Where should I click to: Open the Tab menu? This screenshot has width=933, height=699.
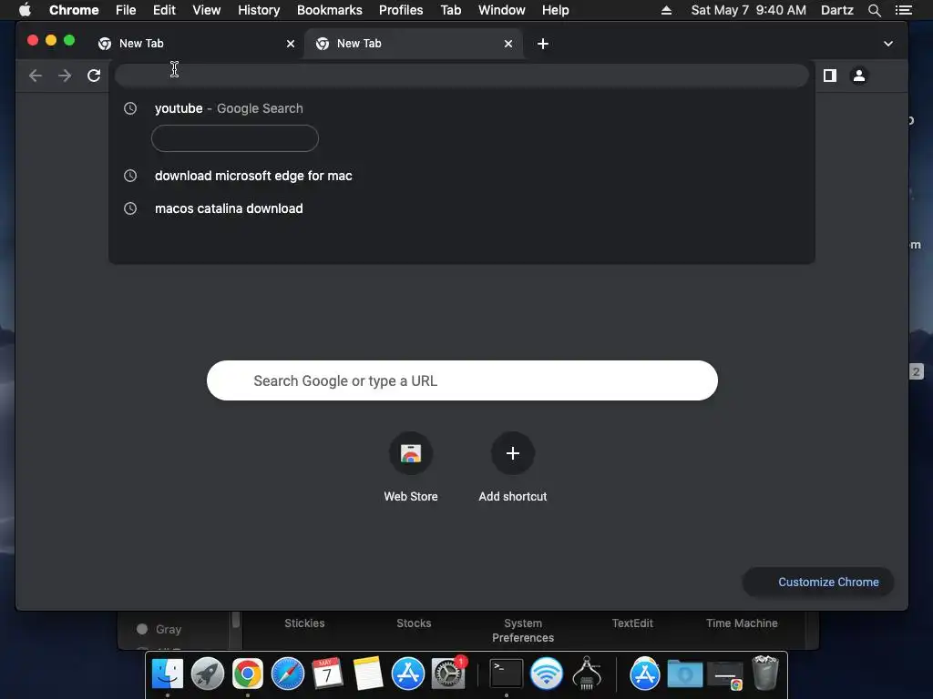click(x=451, y=10)
